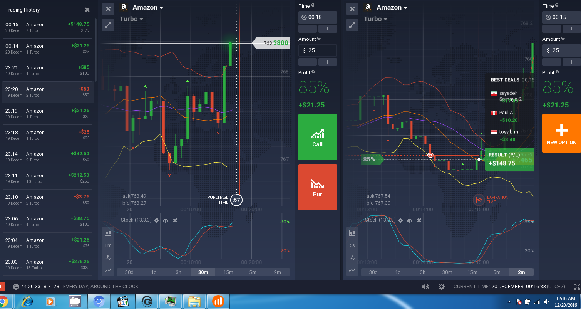Select the 30d tab under the Expiration Time chart
581x309 pixels.
click(x=373, y=272)
